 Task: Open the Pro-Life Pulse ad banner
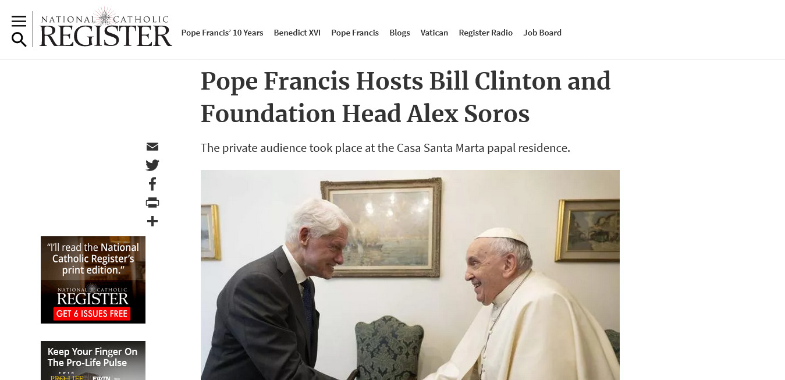[x=93, y=360]
